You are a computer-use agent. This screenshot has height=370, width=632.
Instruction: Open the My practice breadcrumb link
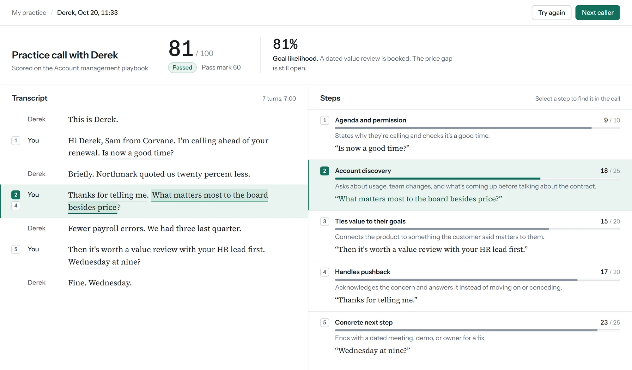click(x=29, y=13)
